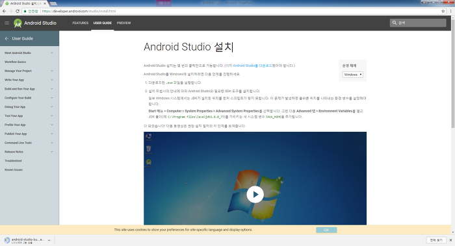Focus the site search field
Image resolution: width=455 pixels, height=246 pixels.
tap(418, 23)
